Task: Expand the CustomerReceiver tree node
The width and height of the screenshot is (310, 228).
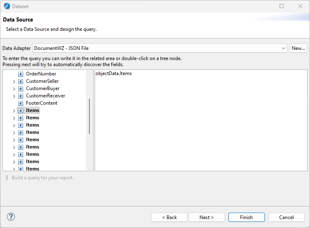Action: tap(14, 96)
